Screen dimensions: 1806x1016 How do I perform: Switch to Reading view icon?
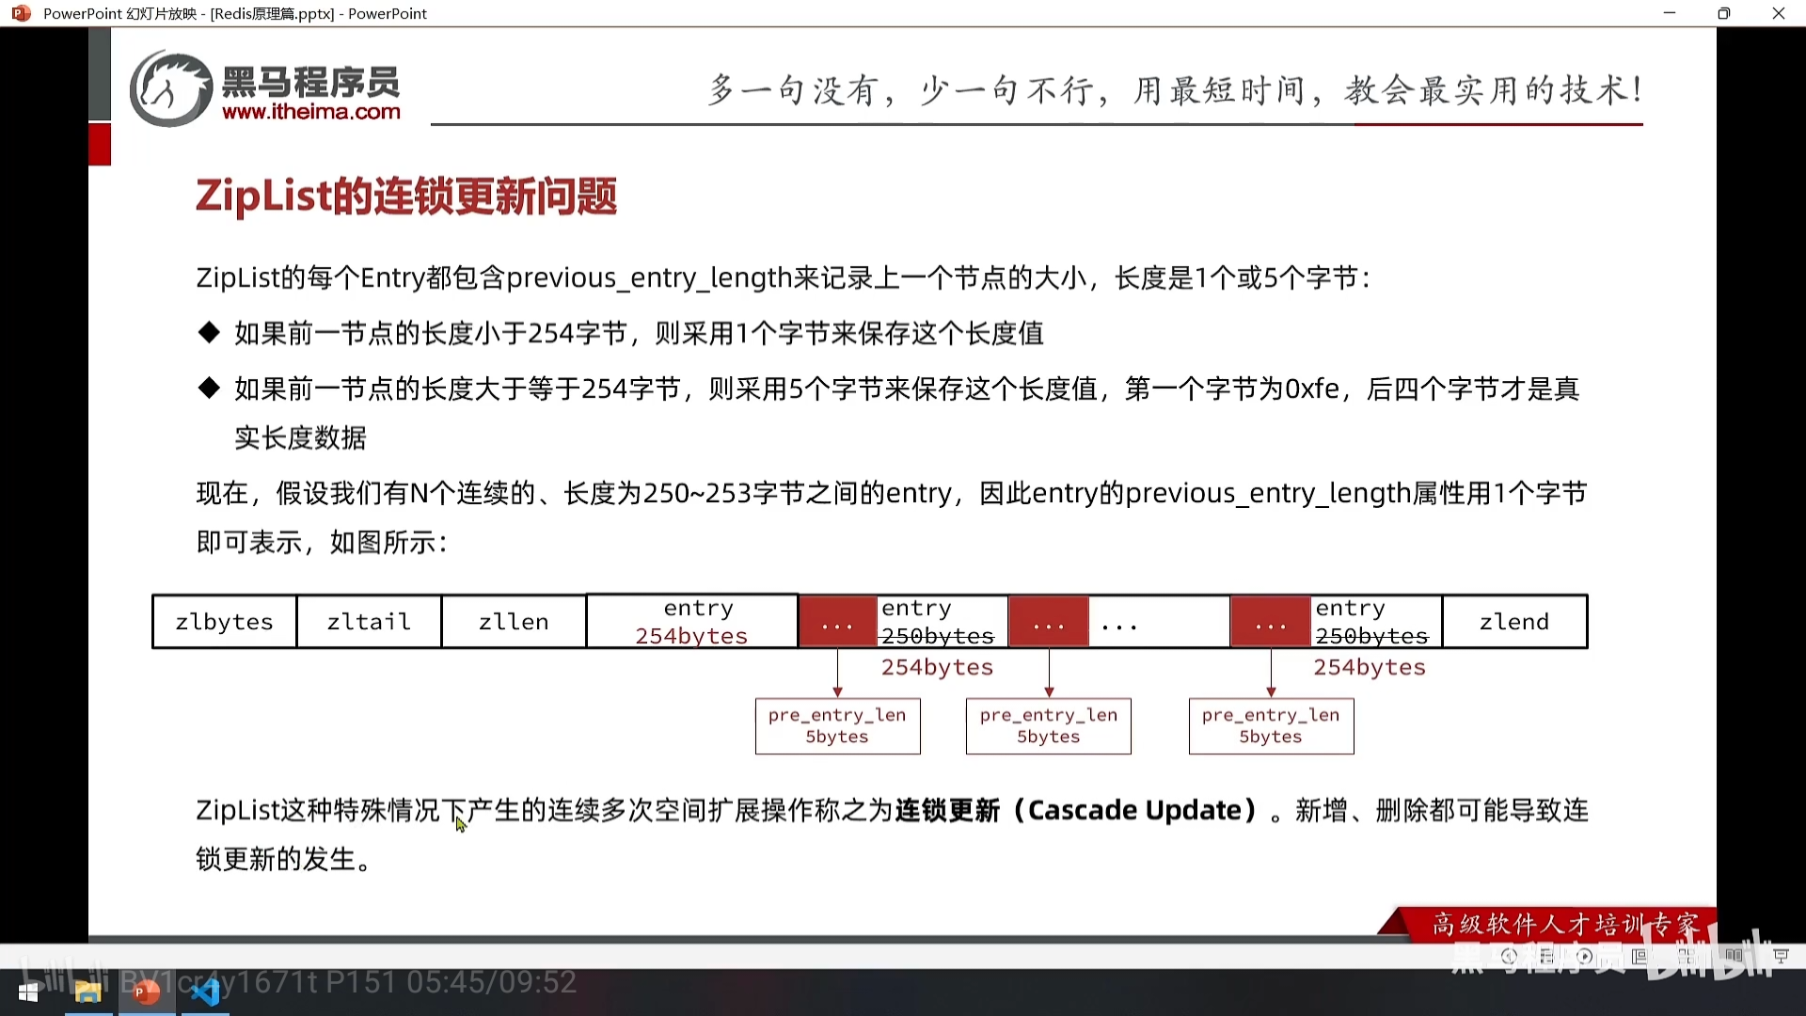1734,956
